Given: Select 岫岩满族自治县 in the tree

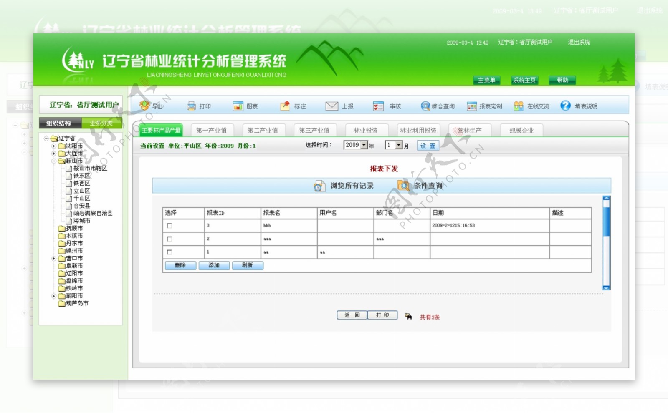Looking at the screenshot, I should (x=93, y=214).
